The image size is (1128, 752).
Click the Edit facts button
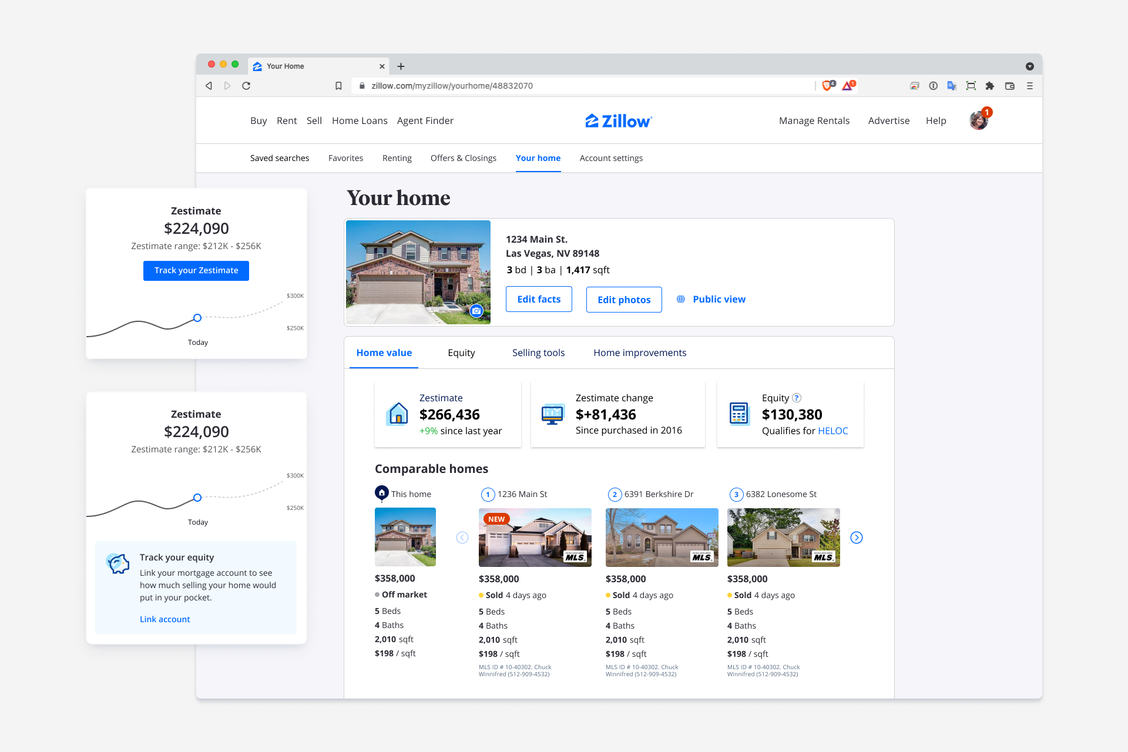pos(539,299)
